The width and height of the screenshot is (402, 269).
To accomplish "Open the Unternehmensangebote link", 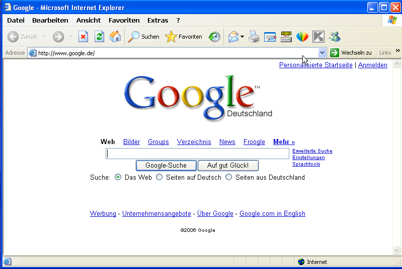I will pos(156,213).
